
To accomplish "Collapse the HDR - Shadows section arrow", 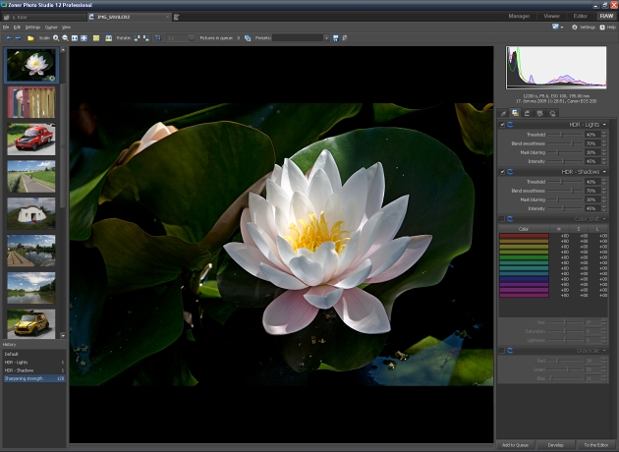I will [604, 172].
